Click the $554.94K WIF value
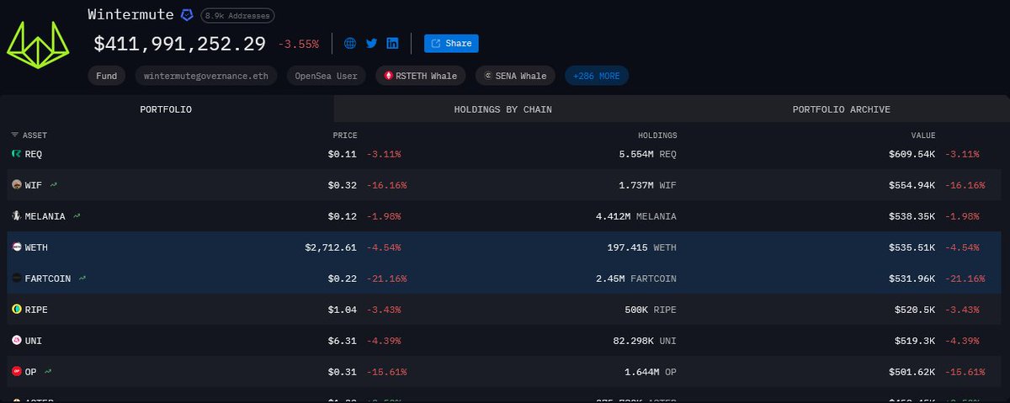The width and height of the screenshot is (1010, 403). (x=912, y=184)
